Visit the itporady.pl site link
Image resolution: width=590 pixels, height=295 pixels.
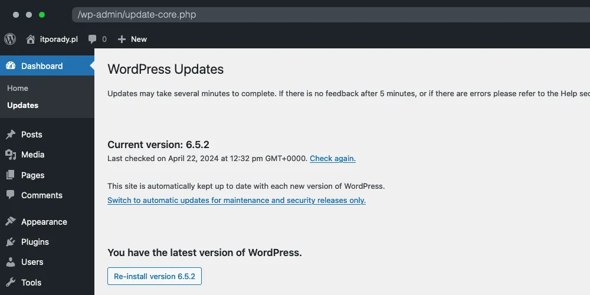click(x=58, y=39)
